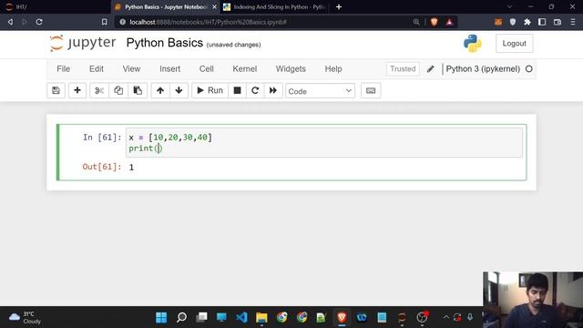Open the File menu
Viewport: 583px width, 328px height.
[63, 69]
